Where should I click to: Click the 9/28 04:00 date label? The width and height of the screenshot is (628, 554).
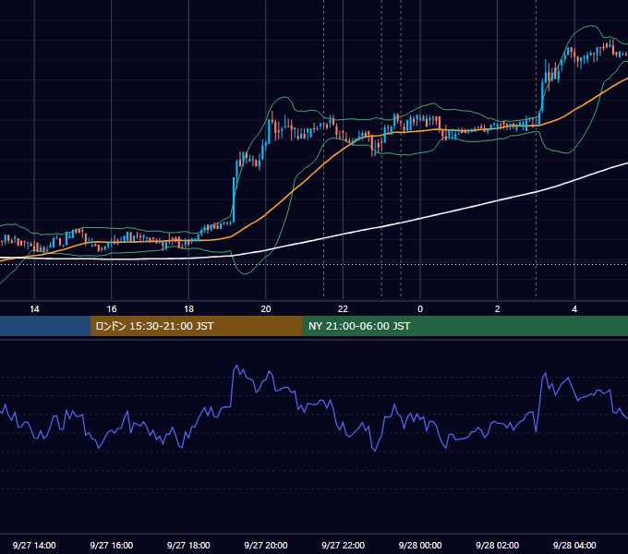pyautogui.click(x=574, y=545)
